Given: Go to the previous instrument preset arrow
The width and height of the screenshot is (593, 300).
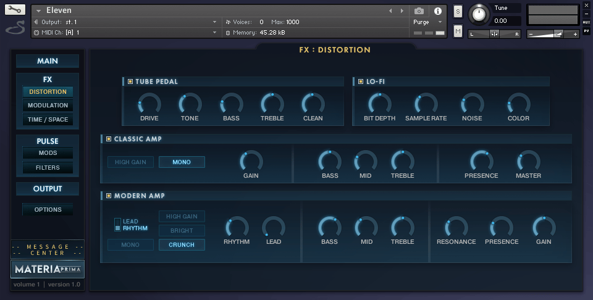Looking at the screenshot, I should pos(390,11).
